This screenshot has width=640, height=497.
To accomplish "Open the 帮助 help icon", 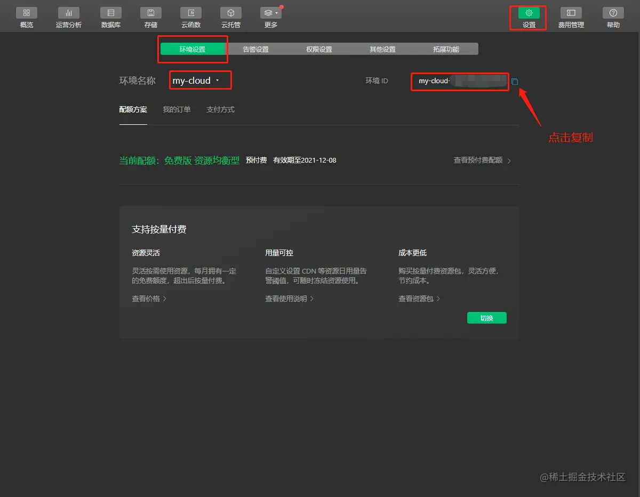I will point(613,13).
